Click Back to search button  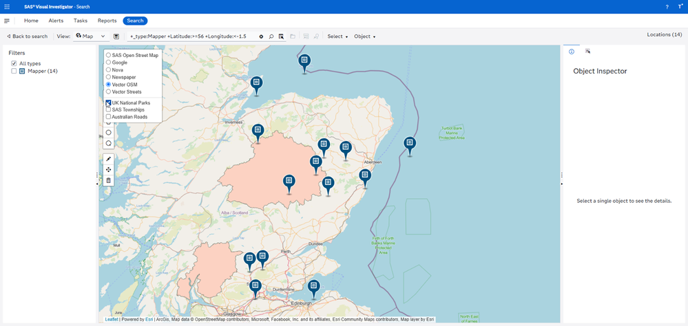(28, 36)
